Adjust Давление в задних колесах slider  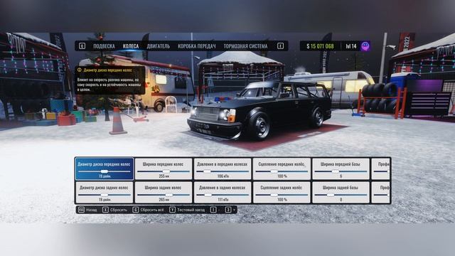click(x=223, y=195)
